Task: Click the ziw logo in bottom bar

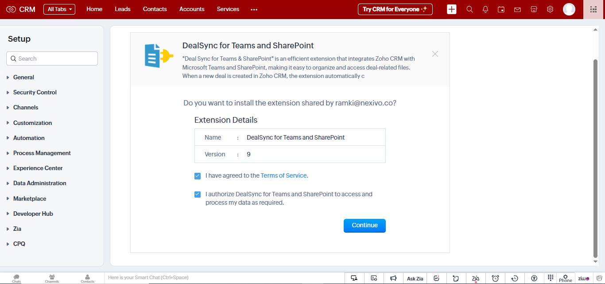Action: click(x=584, y=278)
